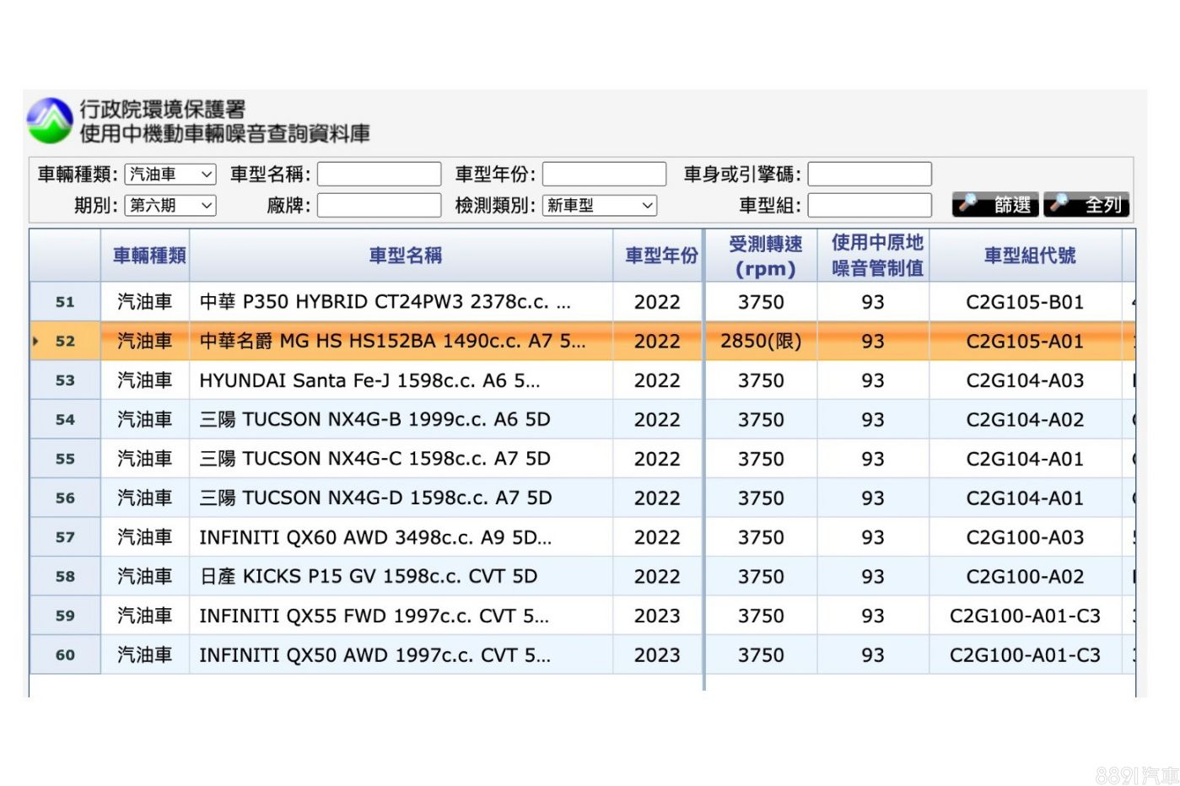Select the HYUNDAI Santa Fe-J row
This screenshot has height=786, width=1180.
[369, 380]
